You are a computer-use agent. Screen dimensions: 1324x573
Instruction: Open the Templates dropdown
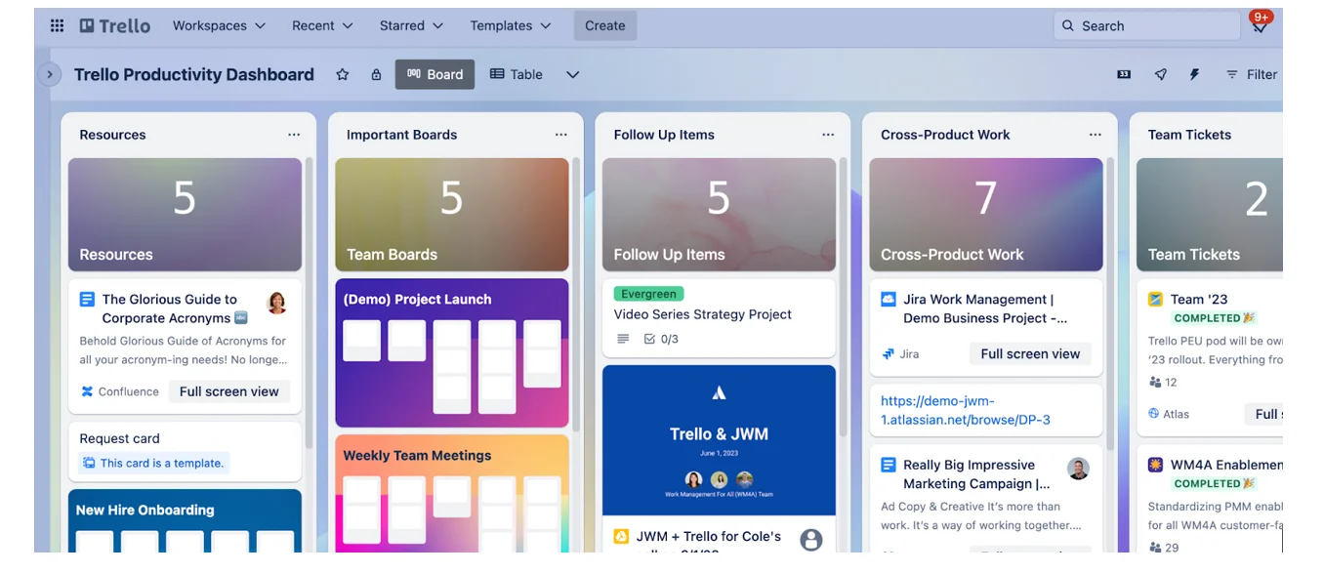[510, 25]
